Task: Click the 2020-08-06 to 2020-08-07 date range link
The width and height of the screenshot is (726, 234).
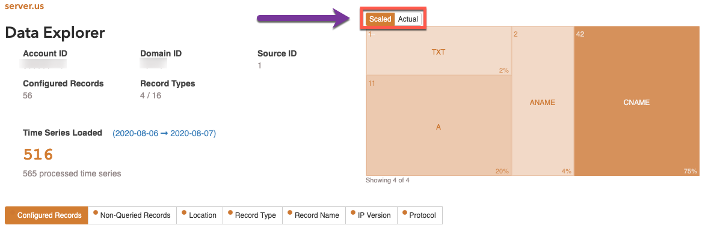Action: point(164,133)
